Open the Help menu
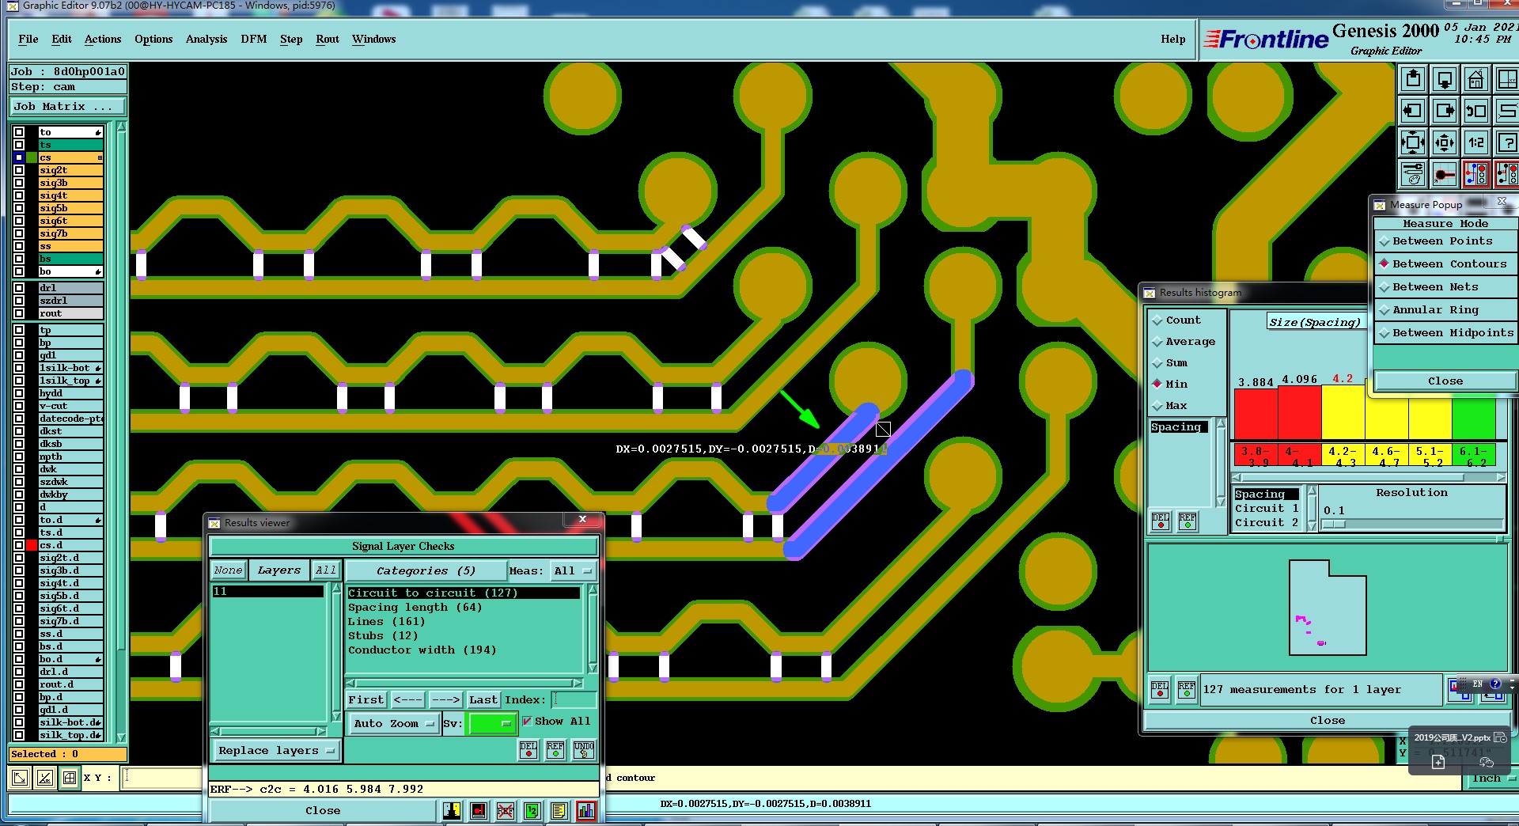Screen dimensions: 1519x826 click(x=1173, y=39)
